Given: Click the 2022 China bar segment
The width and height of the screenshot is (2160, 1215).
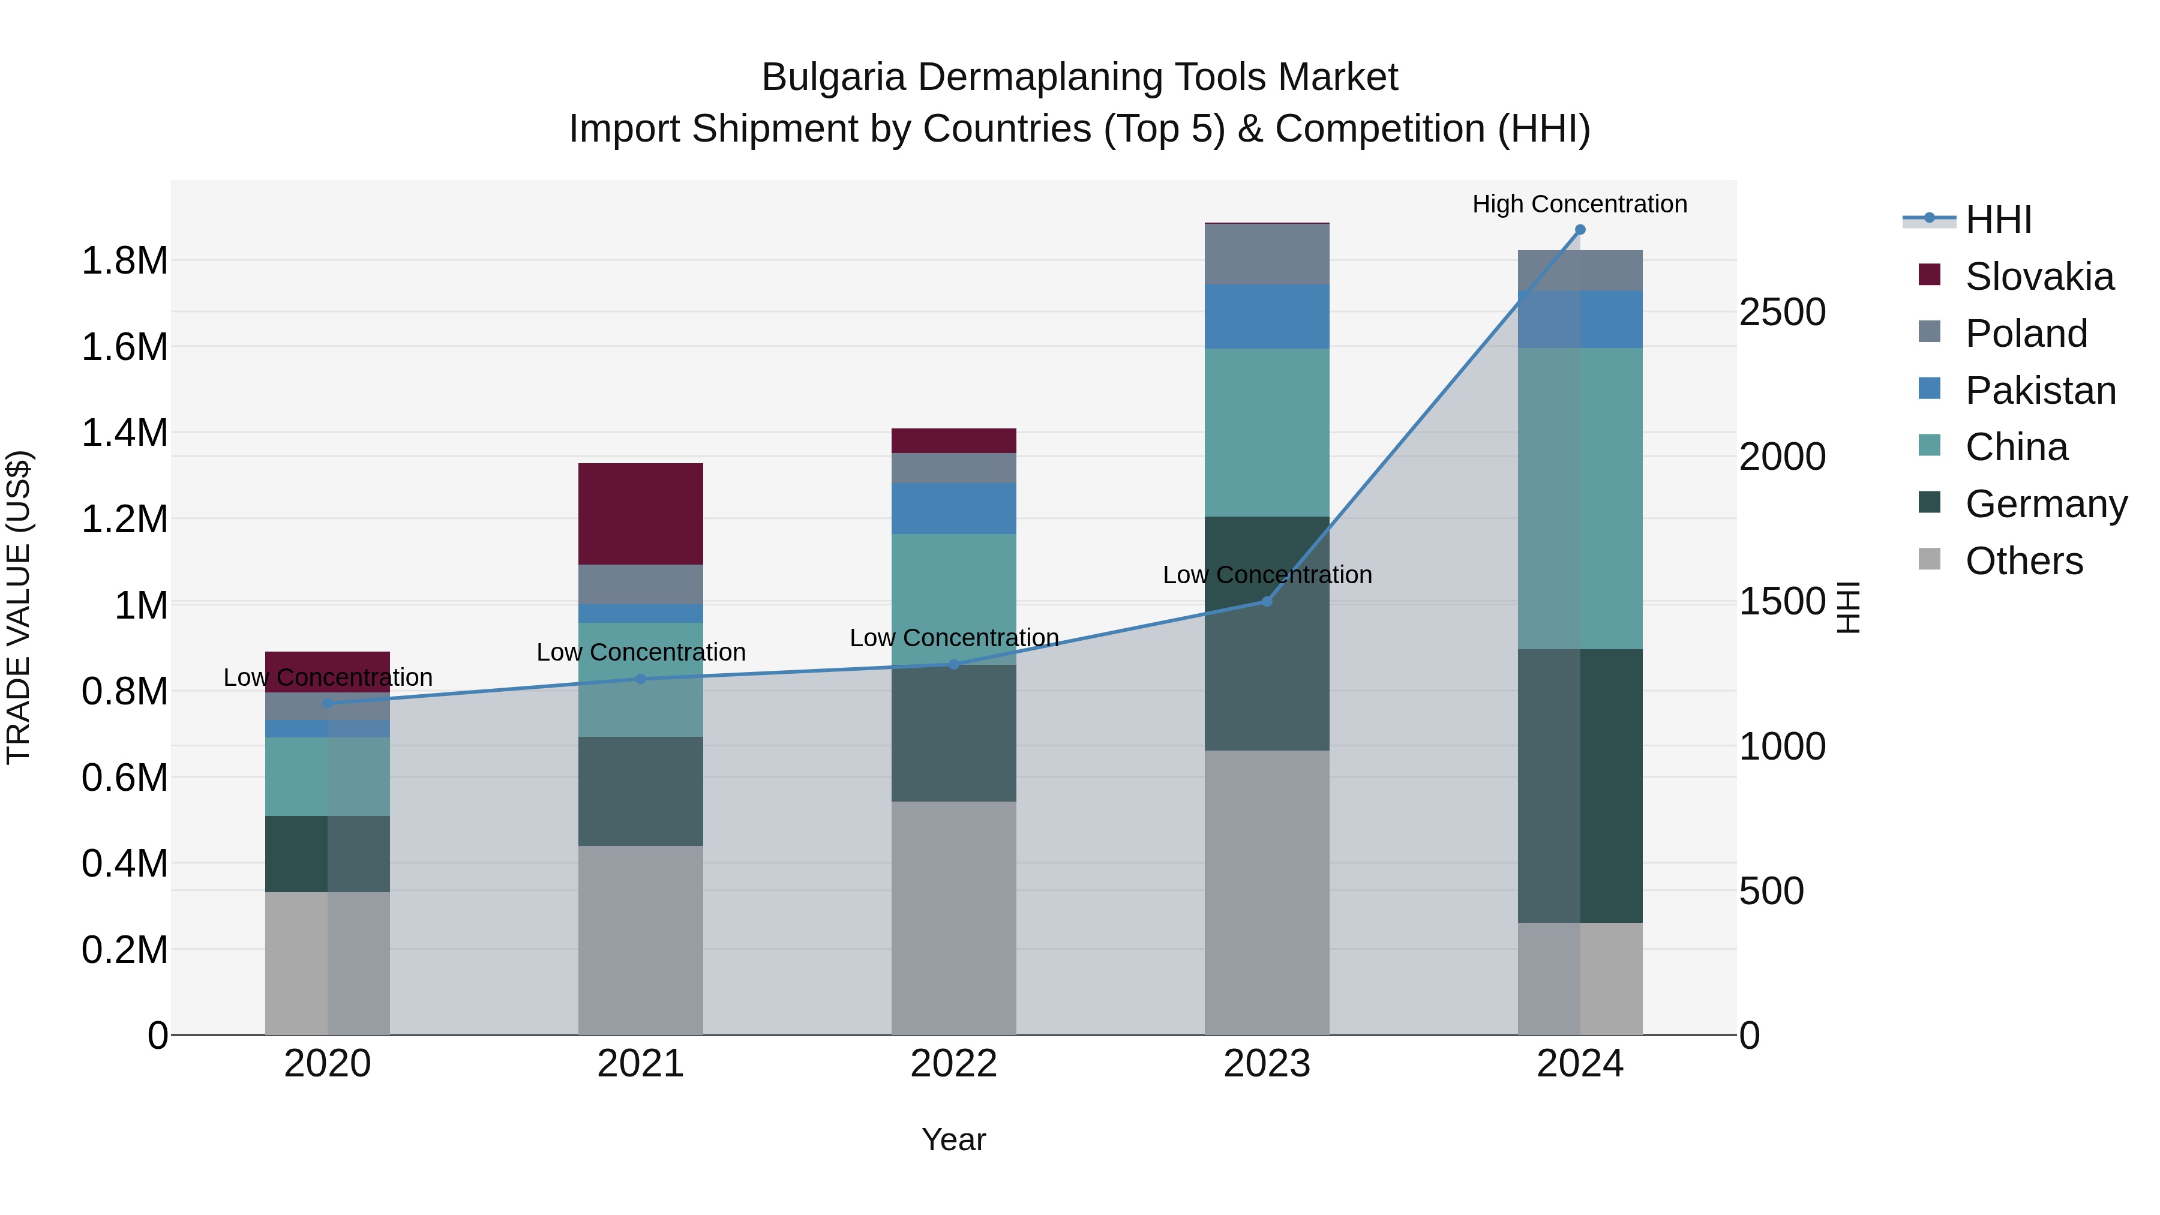Looking at the screenshot, I should [953, 599].
